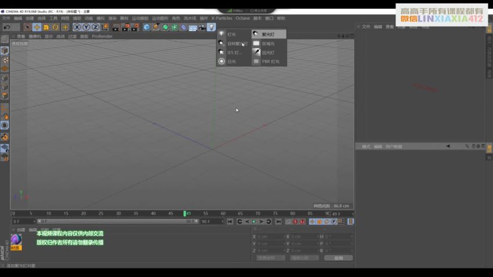Switch to Edges mode icon

point(5,87)
